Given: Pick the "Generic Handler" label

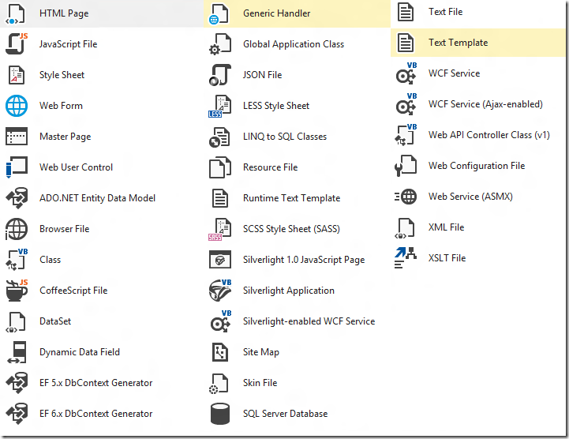Looking at the screenshot, I should (x=276, y=13).
